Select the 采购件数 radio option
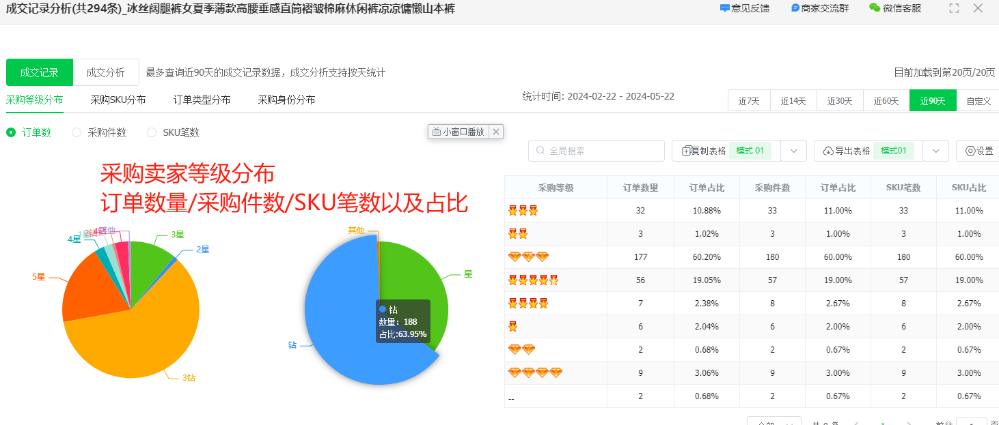This screenshot has width=999, height=425. (76, 132)
